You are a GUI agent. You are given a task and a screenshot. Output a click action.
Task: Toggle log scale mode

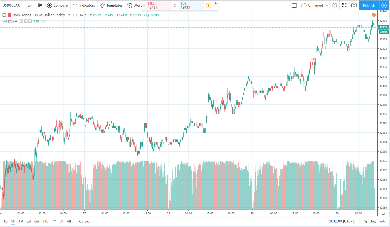(373, 221)
